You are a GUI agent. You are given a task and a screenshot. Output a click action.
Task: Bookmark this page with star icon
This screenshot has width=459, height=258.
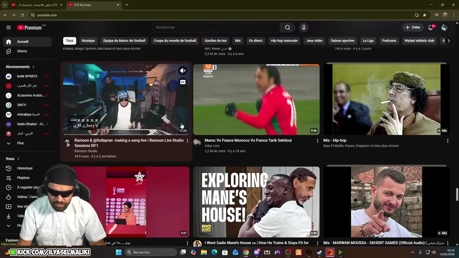pos(425,15)
